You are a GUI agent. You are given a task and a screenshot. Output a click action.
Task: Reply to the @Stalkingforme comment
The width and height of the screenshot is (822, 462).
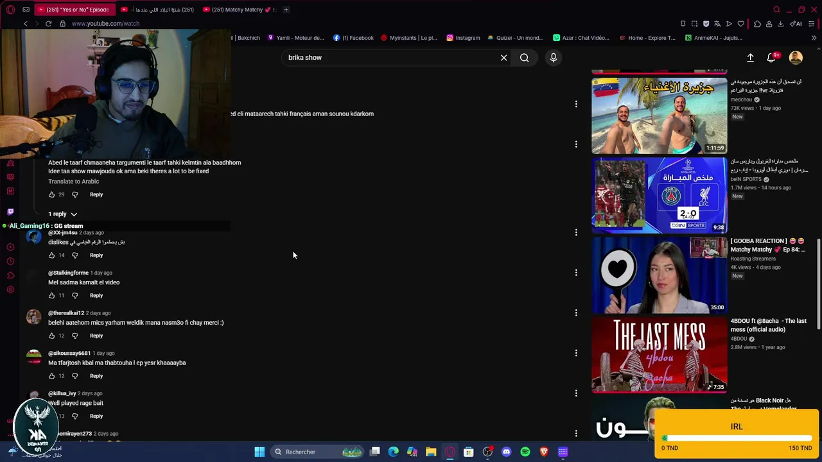point(96,296)
